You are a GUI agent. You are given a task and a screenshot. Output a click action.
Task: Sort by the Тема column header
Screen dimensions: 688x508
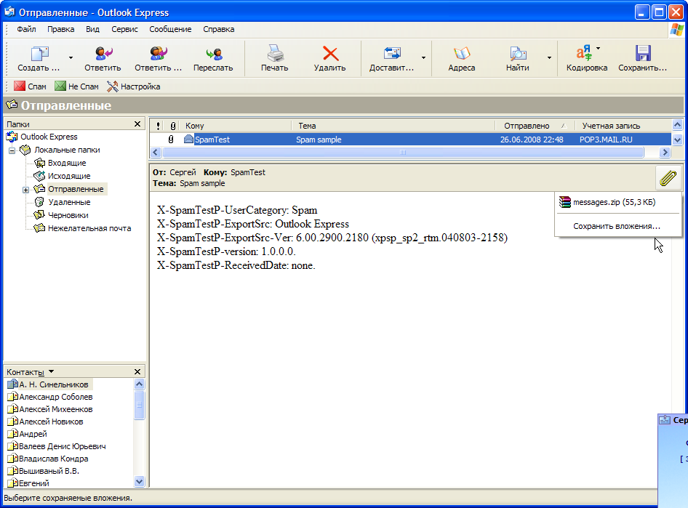[x=393, y=126]
